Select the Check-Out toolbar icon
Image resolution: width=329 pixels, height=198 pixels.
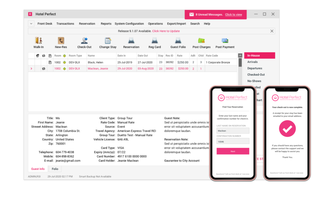[x=84, y=41]
